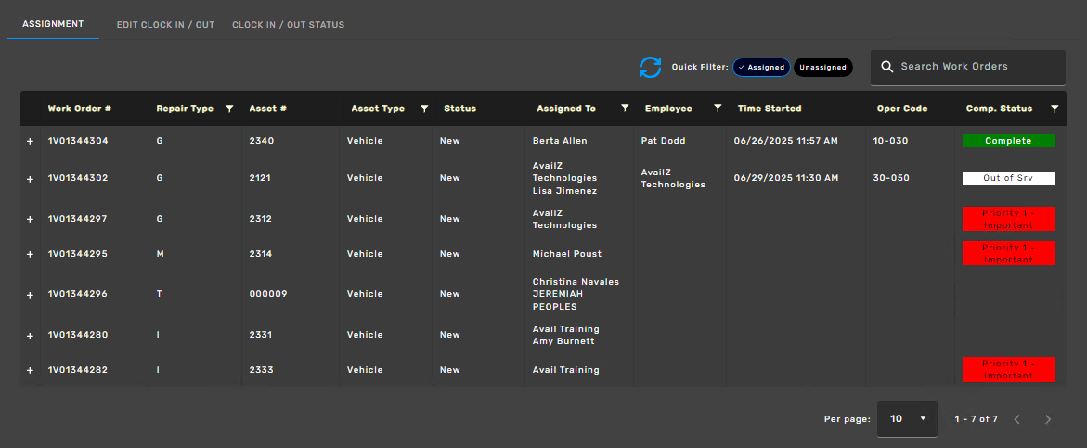
Task: Click the green Complete status badge
Action: [x=1008, y=141]
